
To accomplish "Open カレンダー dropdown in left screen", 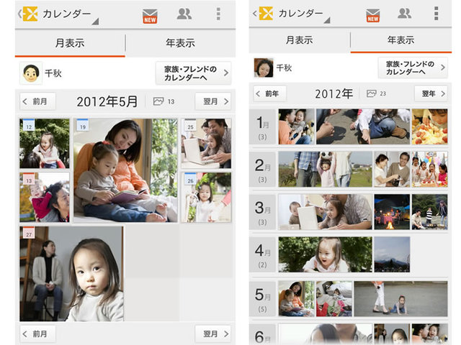I will point(71,14).
